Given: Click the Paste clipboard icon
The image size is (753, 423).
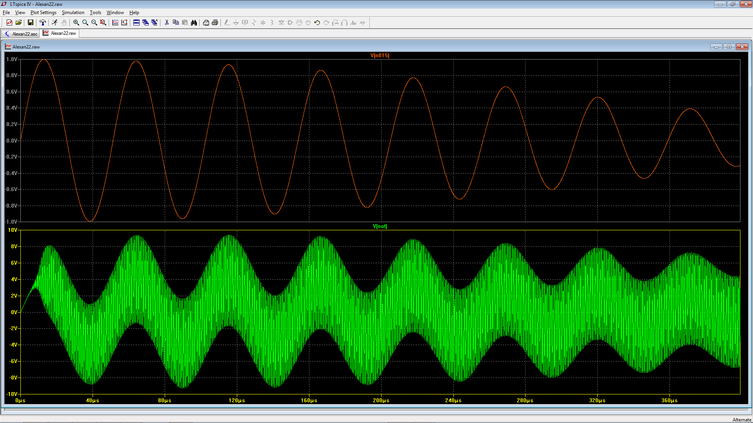Looking at the screenshot, I should [185, 23].
